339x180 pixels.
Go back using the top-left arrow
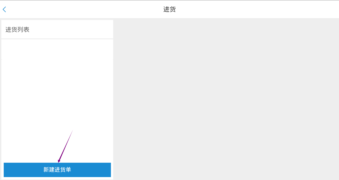coord(4,10)
